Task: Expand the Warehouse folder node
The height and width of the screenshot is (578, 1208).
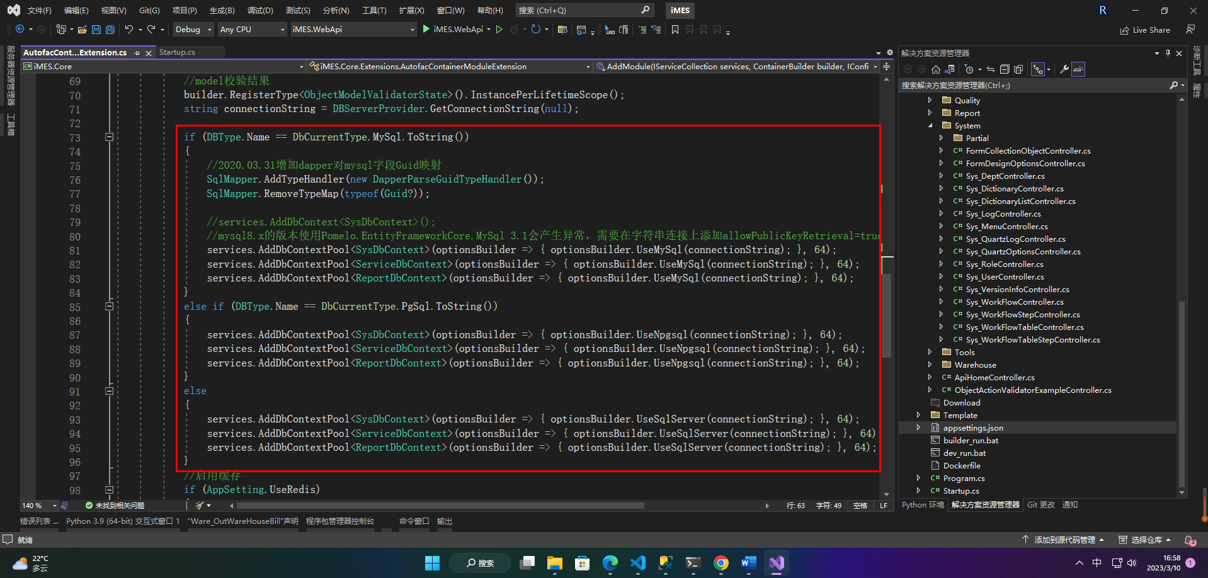Action: click(930, 365)
